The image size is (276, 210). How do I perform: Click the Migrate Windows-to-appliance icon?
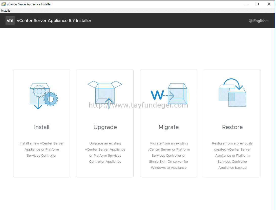coord(169,94)
